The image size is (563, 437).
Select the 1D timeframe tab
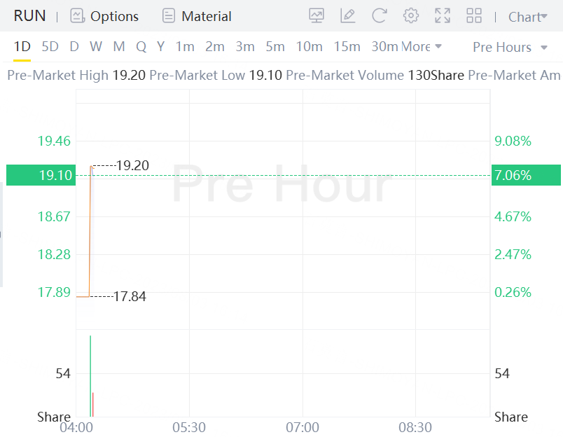click(22, 47)
